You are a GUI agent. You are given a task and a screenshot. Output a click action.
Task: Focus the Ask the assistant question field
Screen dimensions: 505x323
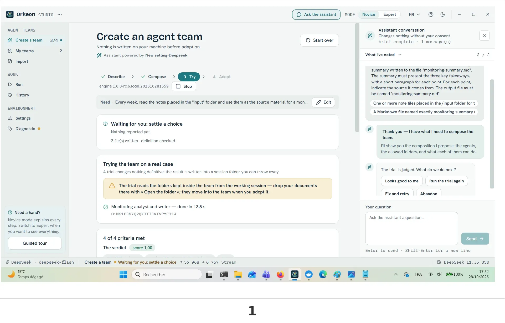[411, 228]
